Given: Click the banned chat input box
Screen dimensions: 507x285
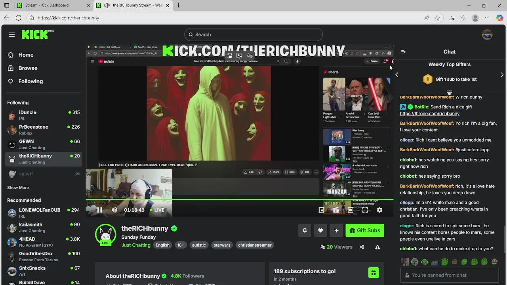Looking at the screenshot, I should coord(449,275).
